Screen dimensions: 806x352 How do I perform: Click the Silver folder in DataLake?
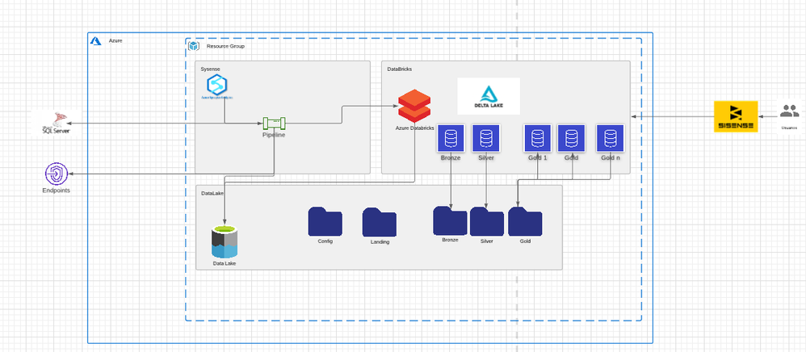pos(487,222)
